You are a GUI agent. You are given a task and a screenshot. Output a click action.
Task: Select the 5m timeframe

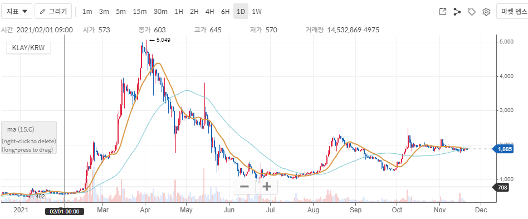pos(121,12)
